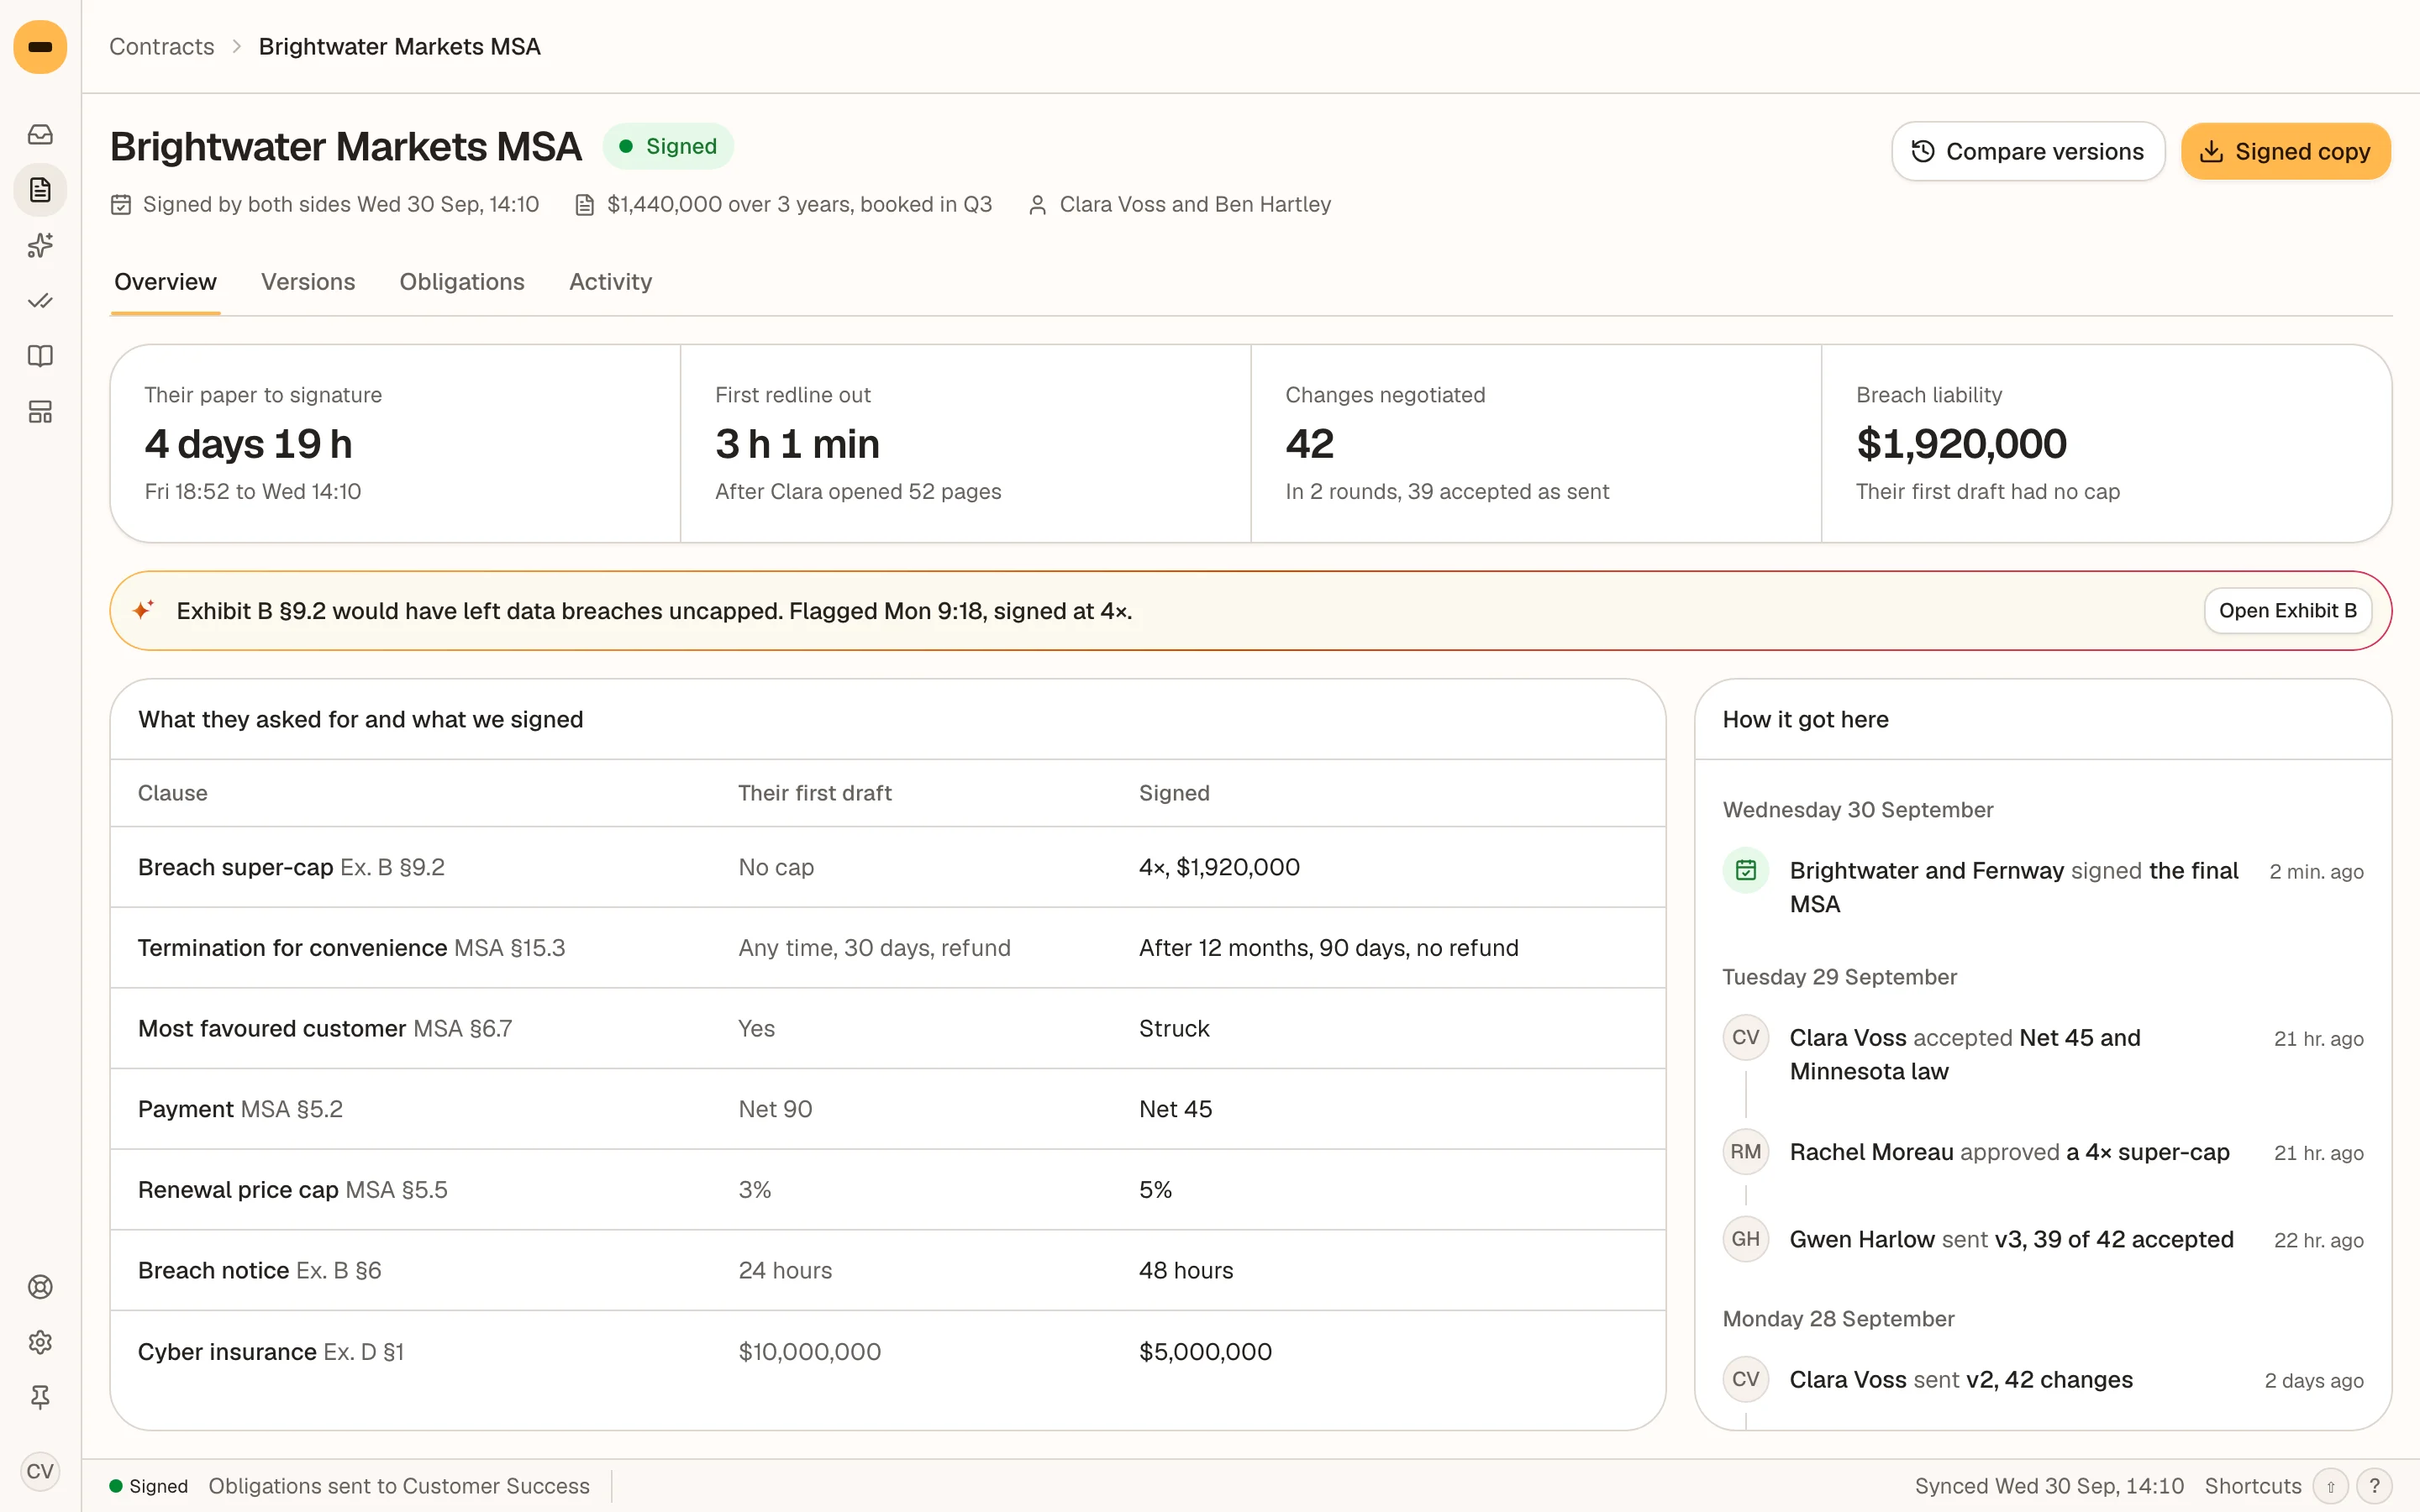Go to Contracts breadcrumb link
2420x1512 pixels.
[x=161, y=47]
